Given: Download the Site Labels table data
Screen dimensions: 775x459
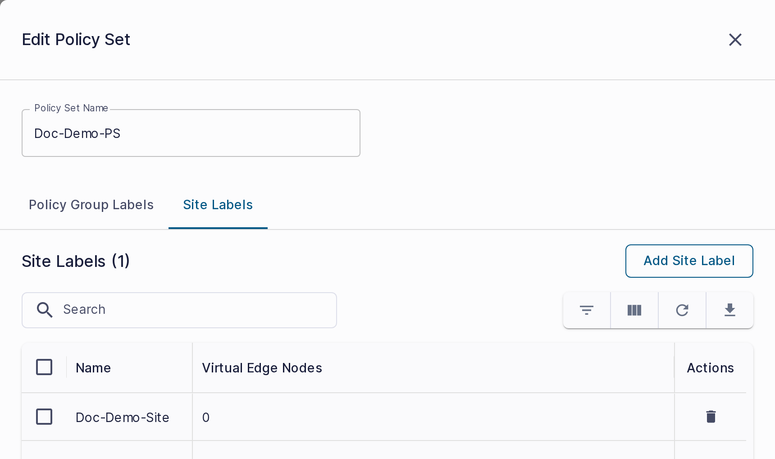Looking at the screenshot, I should point(730,310).
